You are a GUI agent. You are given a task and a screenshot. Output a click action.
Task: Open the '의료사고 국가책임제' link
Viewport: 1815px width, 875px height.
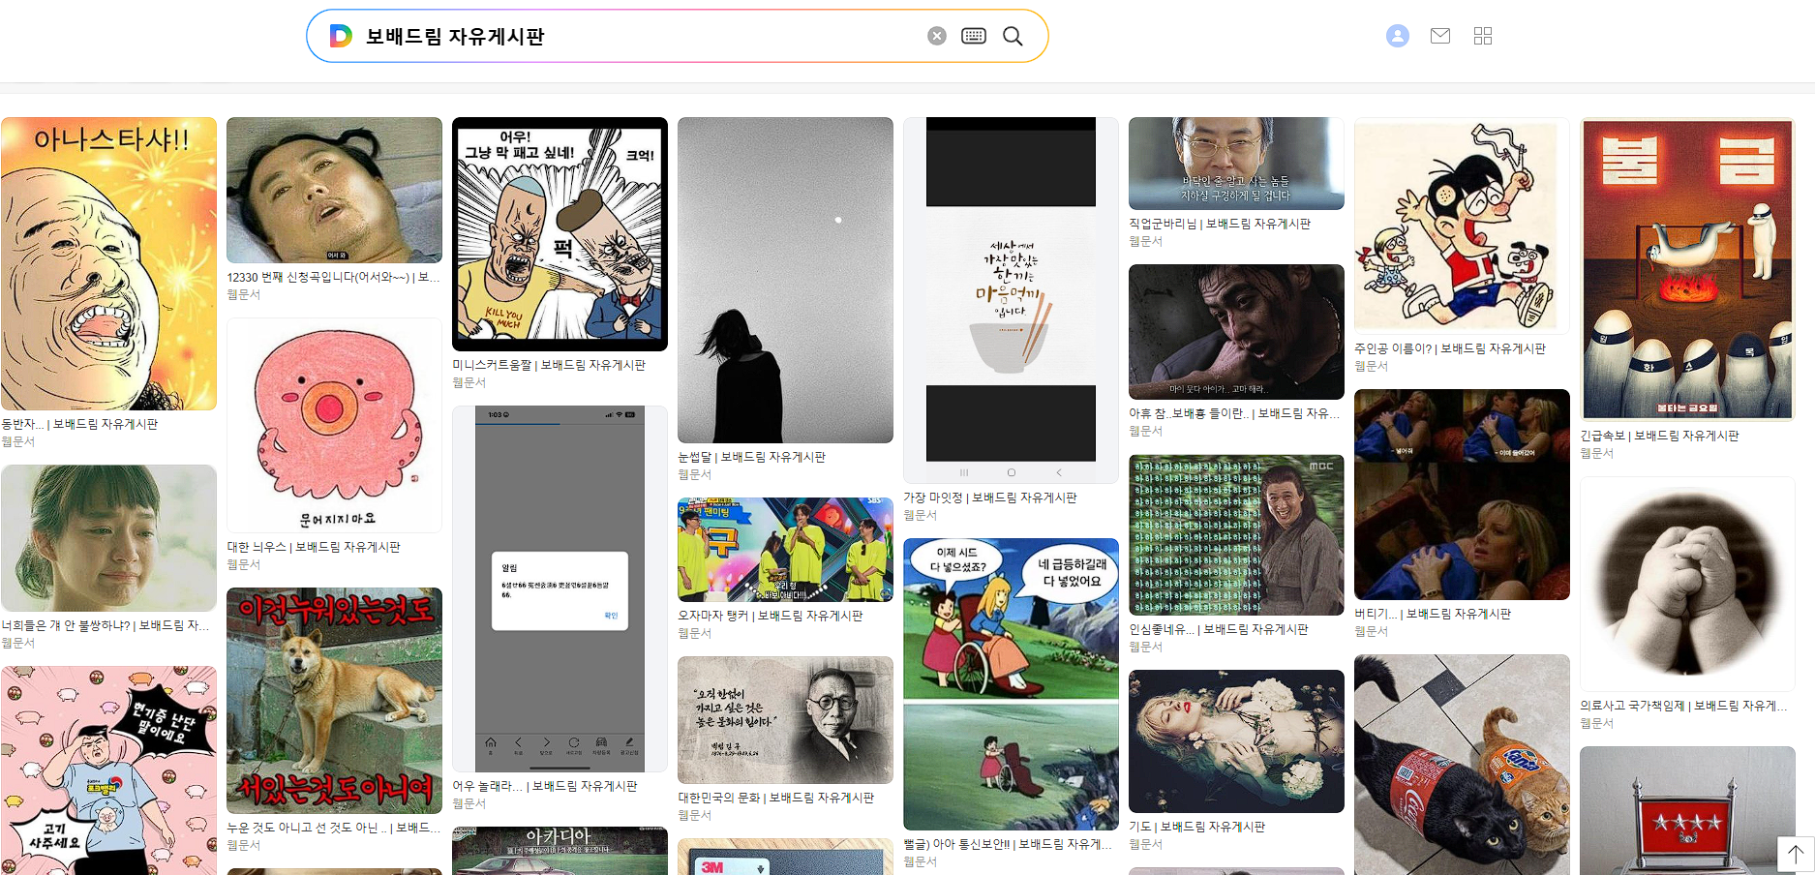tap(1683, 706)
